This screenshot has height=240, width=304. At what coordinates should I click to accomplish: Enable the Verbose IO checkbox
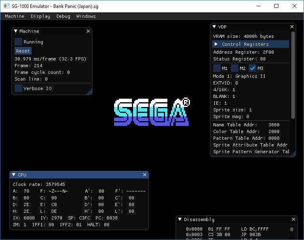(x=19, y=88)
